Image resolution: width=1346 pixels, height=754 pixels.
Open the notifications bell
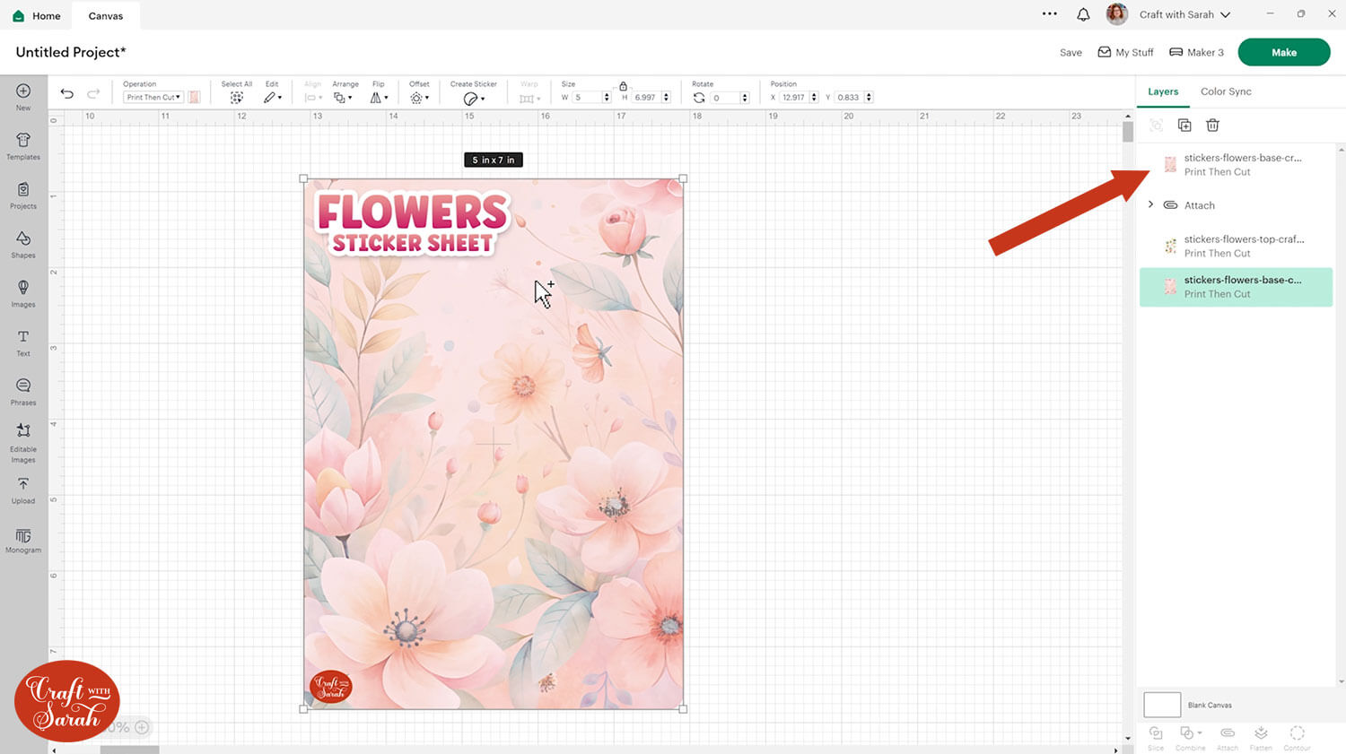[1083, 14]
